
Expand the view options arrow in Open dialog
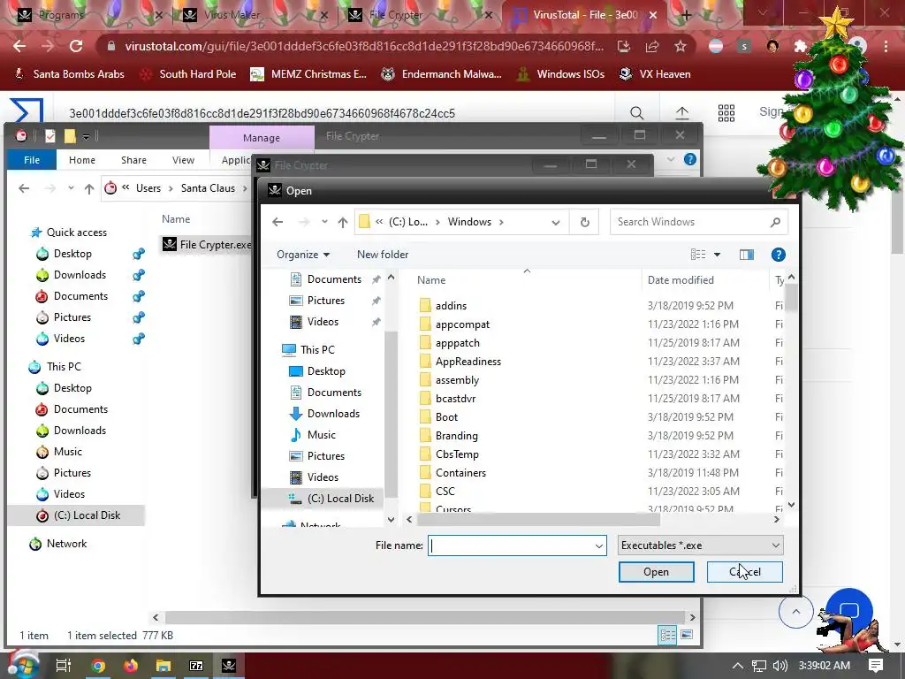717,255
